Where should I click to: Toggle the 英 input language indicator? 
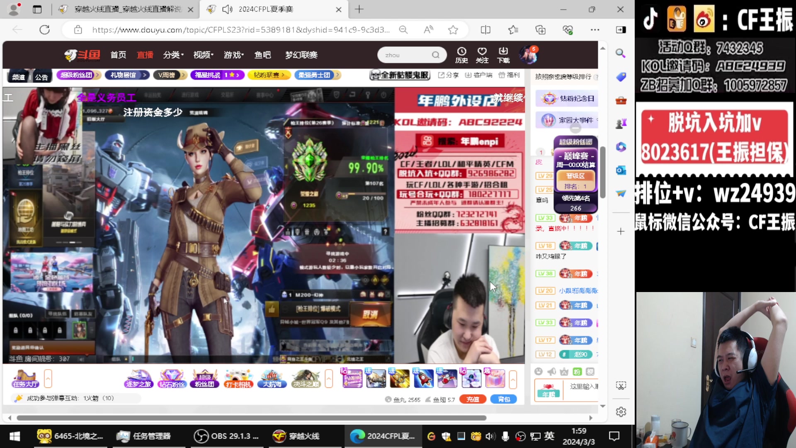coord(549,436)
